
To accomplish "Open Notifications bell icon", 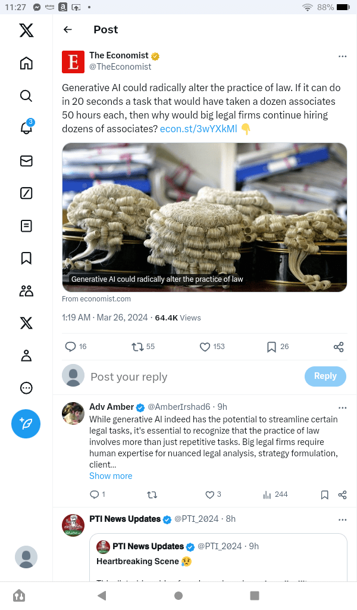I will coord(26,128).
